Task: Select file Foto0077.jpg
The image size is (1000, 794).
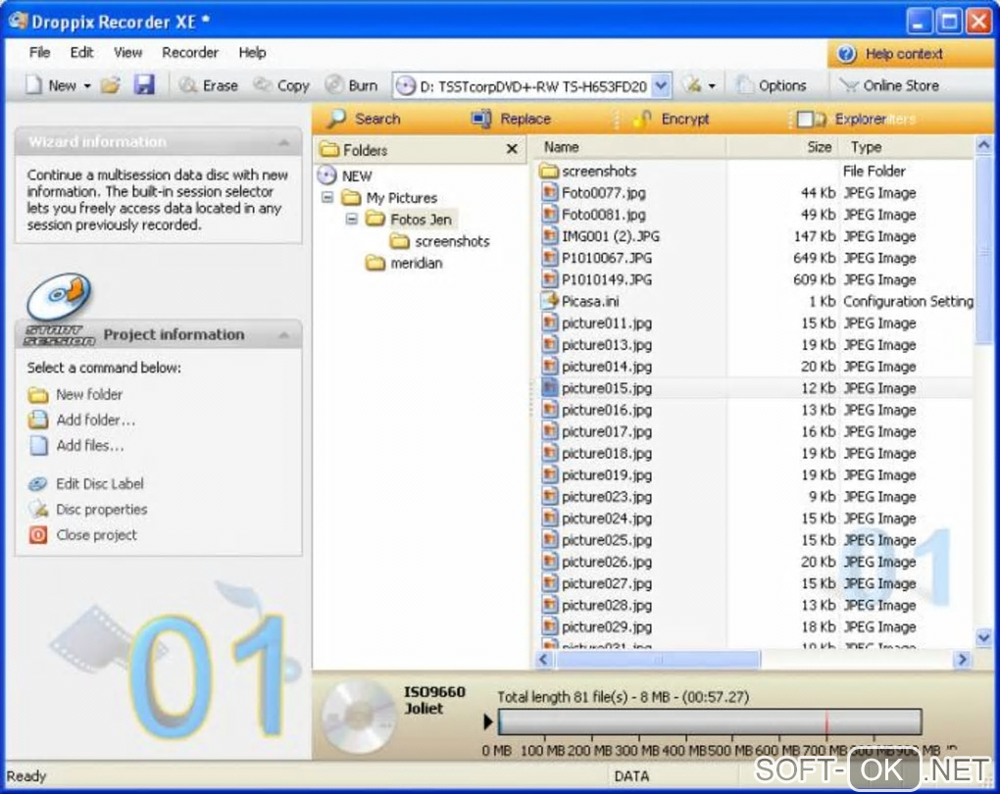Action: [594, 192]
